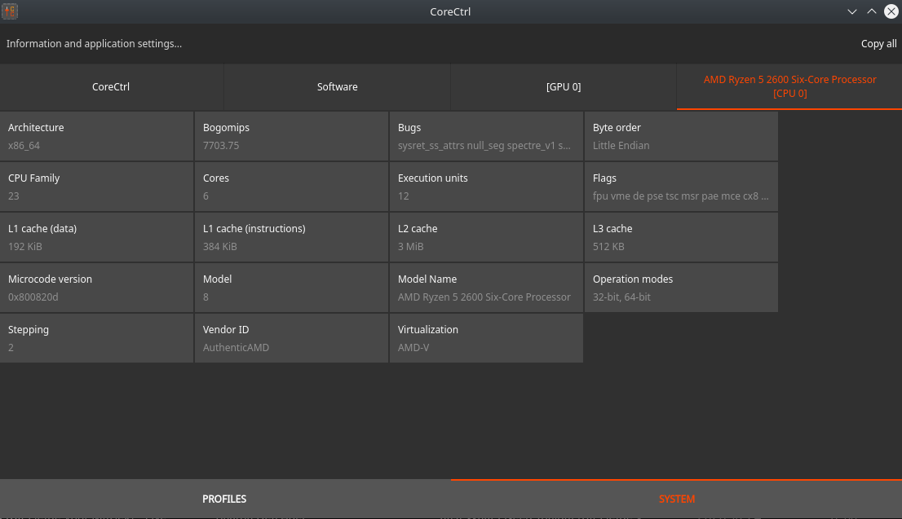Click the Bugs info tile

pos(486,136)
